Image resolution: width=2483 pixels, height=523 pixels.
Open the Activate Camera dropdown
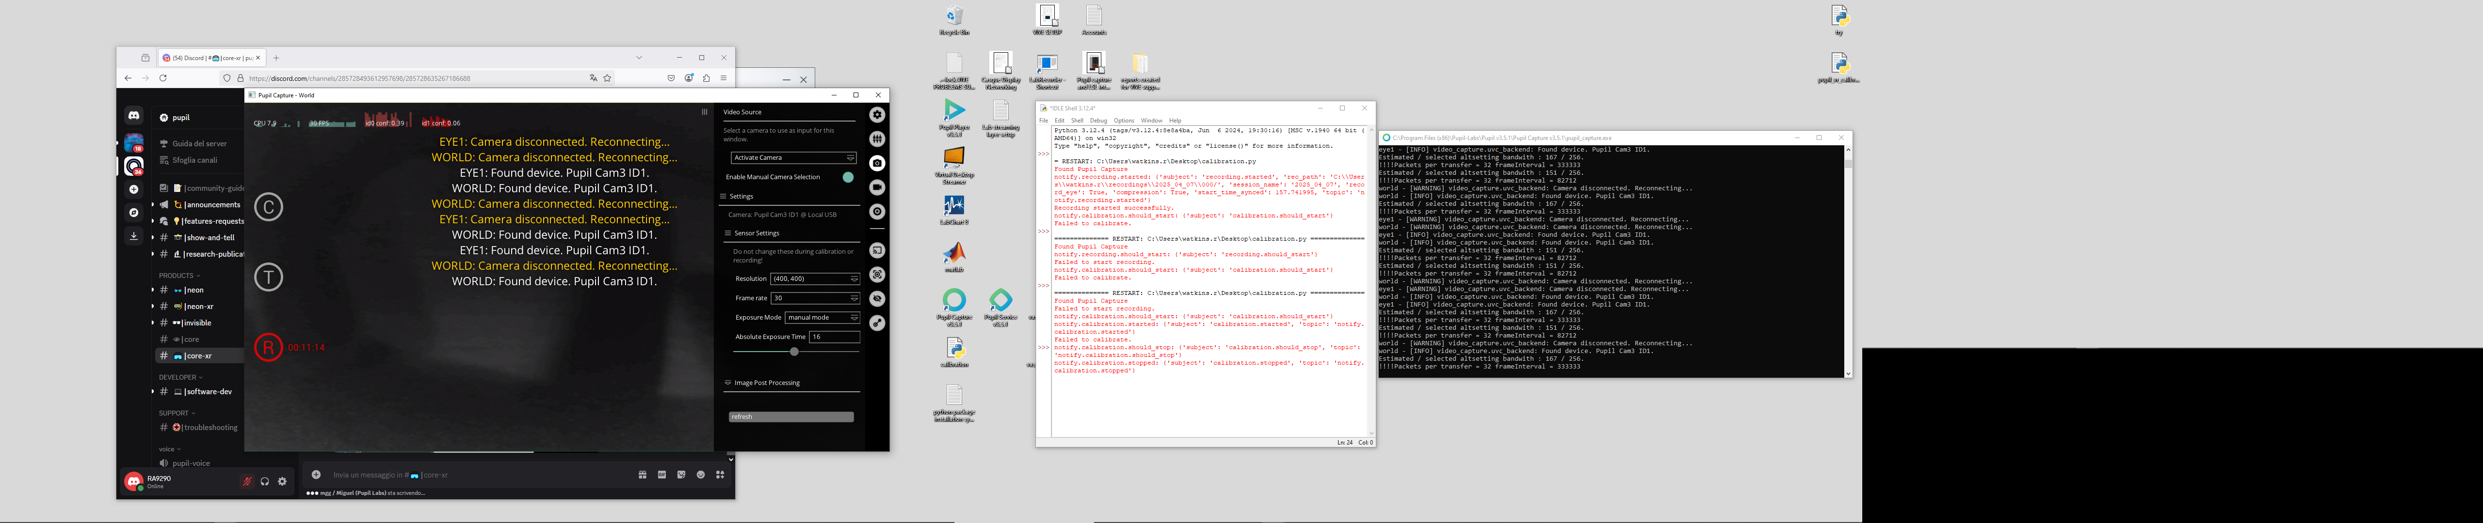(793, 157)
